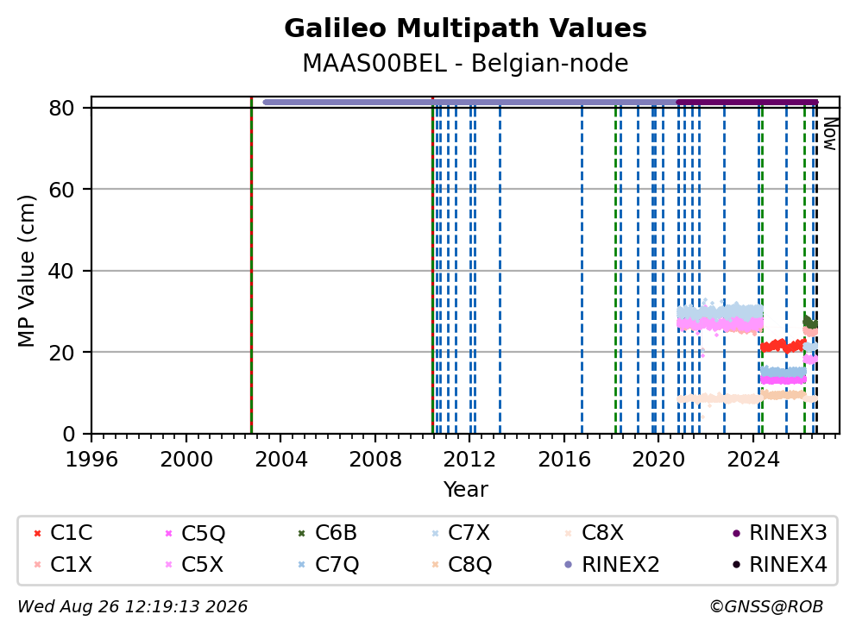This screenshot has height=633, width=856.
Task: Click the 2012 tick label on year axis
Action: (469, 460)
